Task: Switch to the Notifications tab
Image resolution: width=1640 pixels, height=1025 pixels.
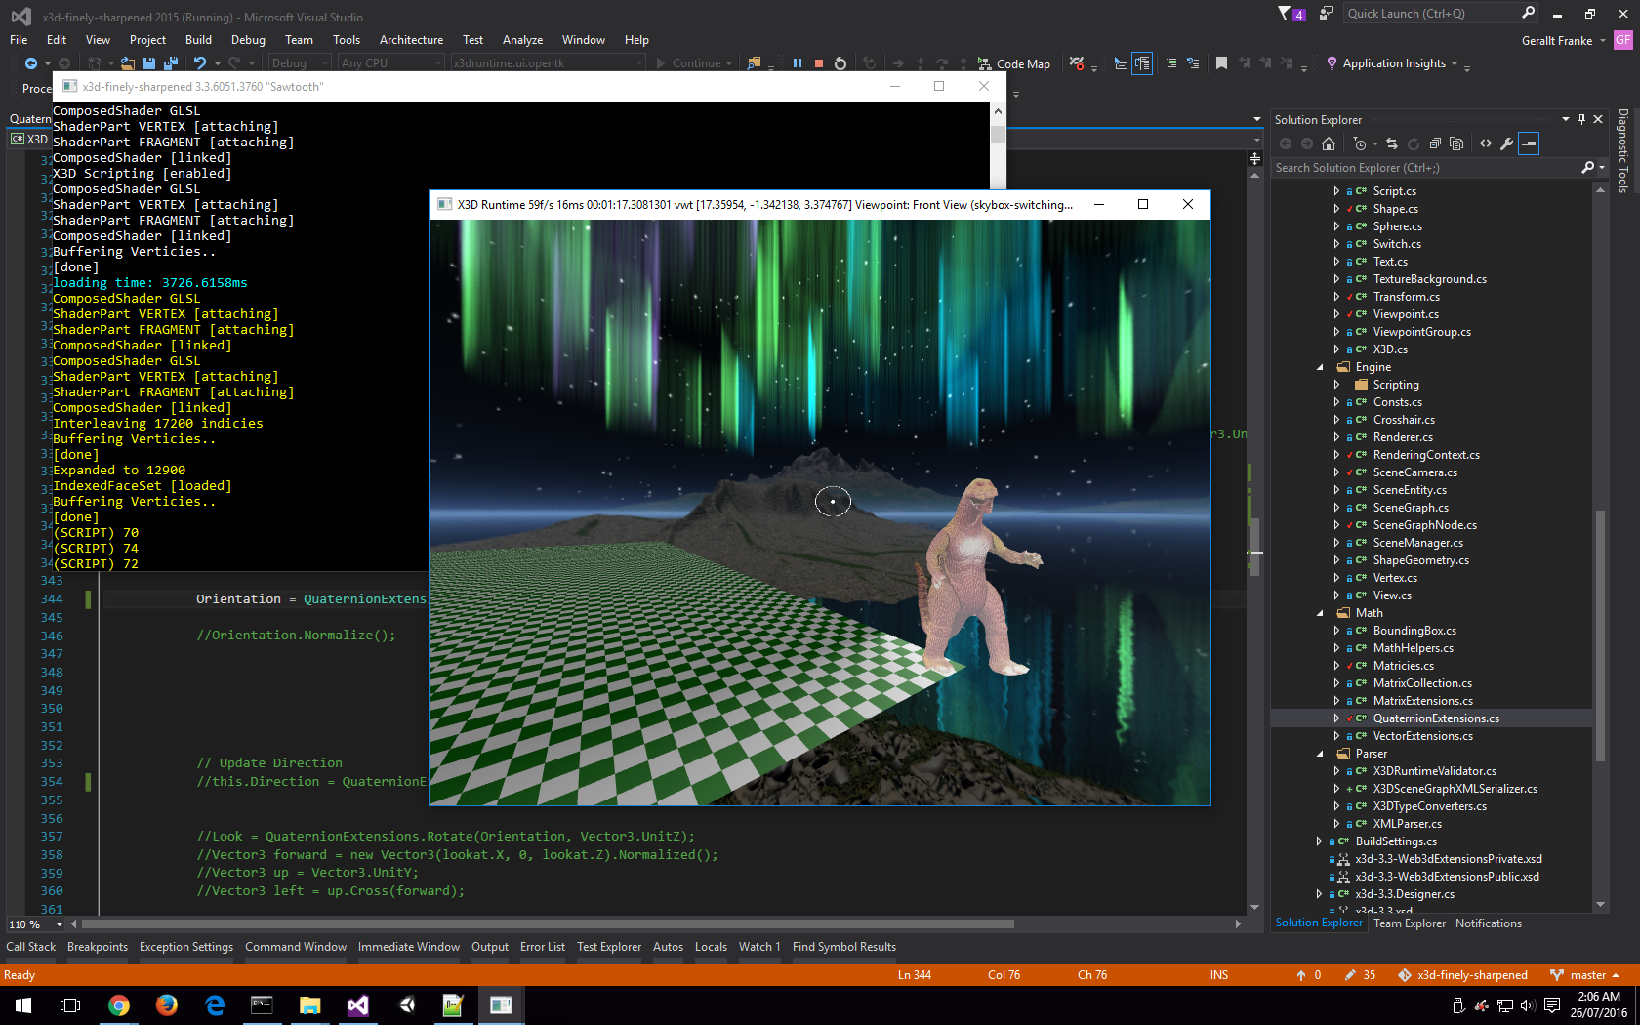Action: pos(1488,923)
